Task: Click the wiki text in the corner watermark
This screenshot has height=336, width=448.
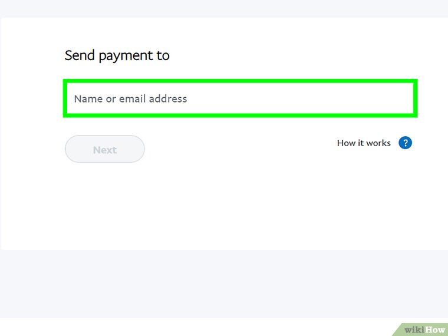Action: (x=414, y=330)
